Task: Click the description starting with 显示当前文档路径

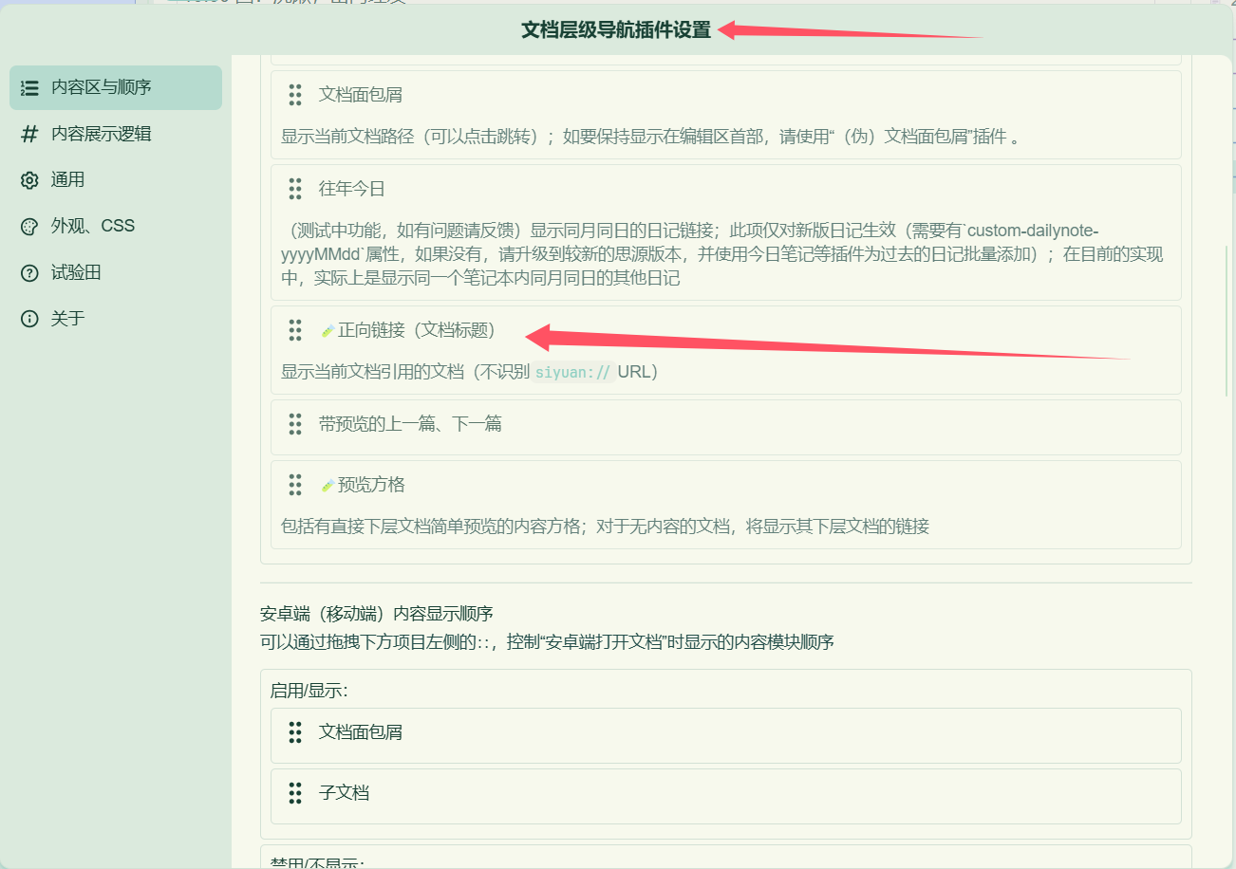Action: (651, 137)
